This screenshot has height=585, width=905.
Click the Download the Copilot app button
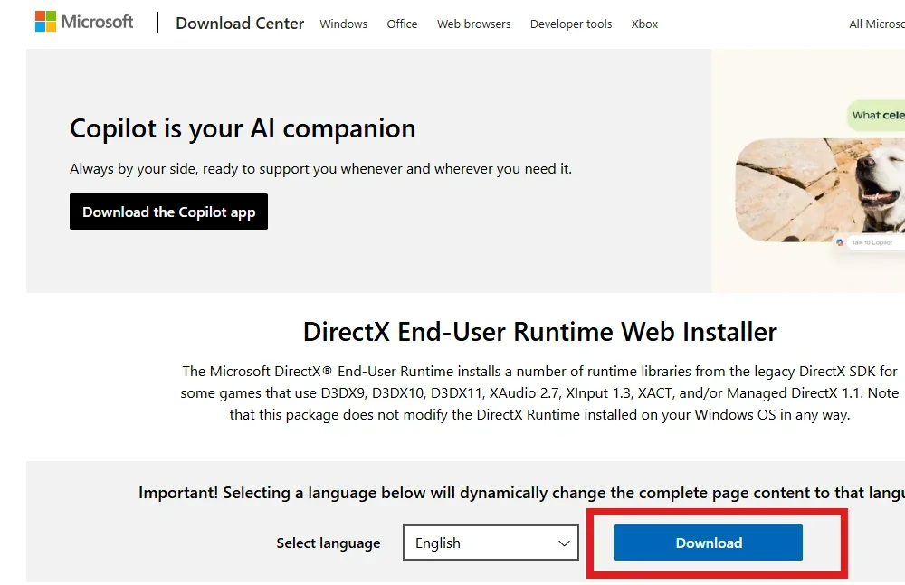168,212
